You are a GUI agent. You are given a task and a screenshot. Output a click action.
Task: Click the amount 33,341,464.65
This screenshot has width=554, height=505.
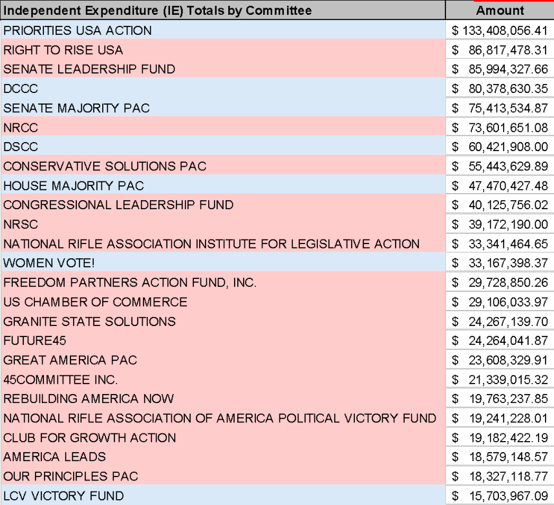tap(500, 244)
